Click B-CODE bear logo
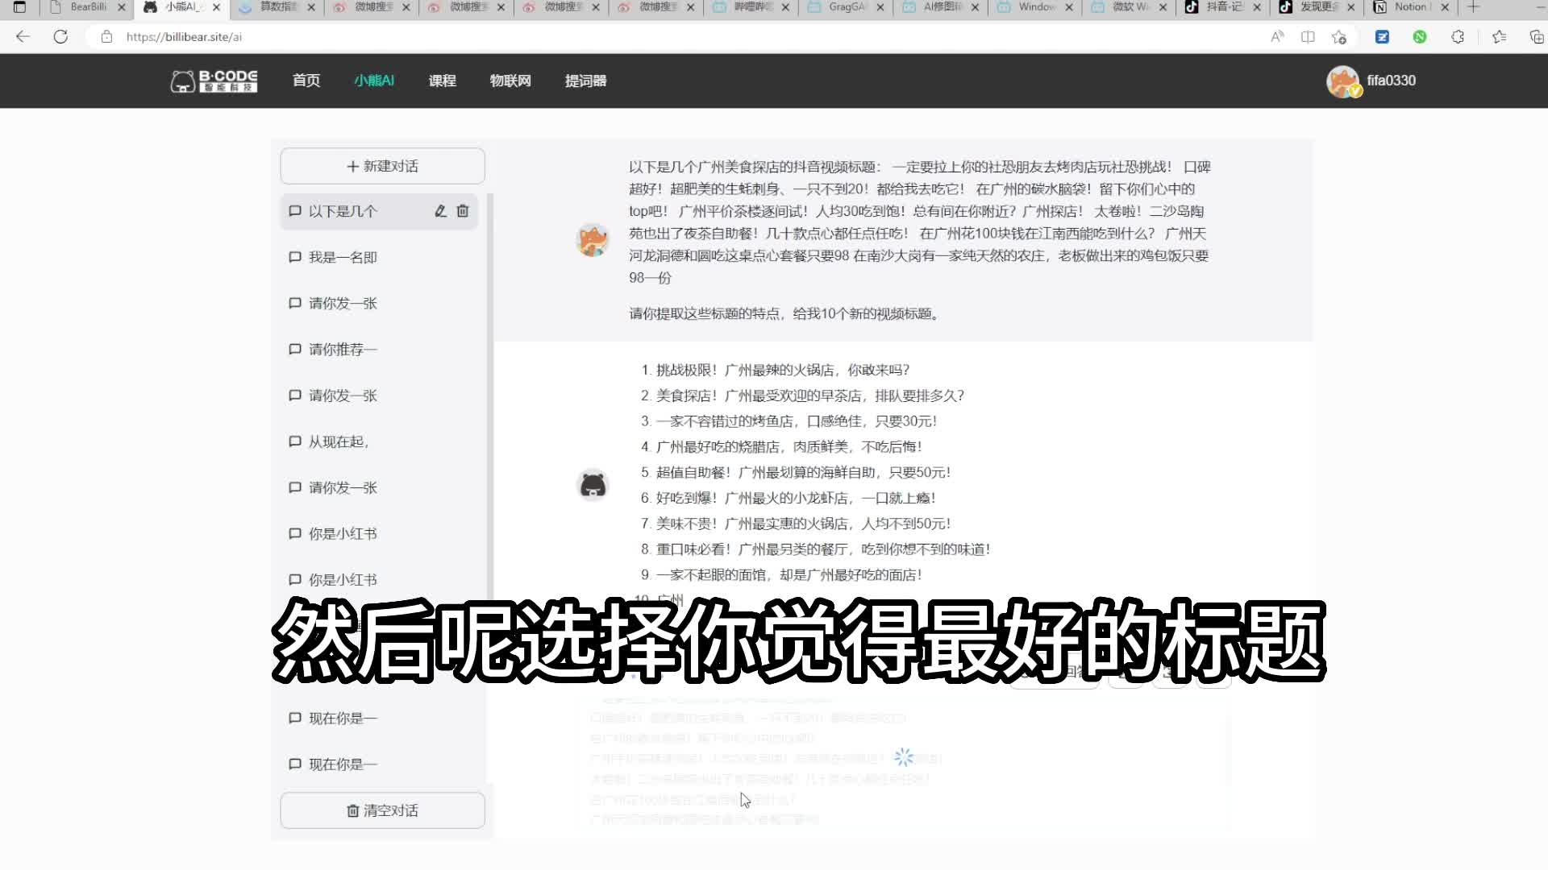 pos(214,81)
